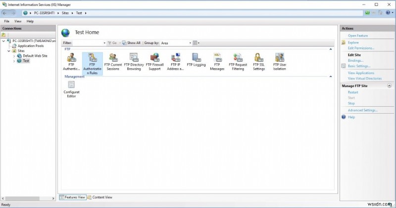
Task: Open FTP Directory Browsing feature
Action: [134, 62]
